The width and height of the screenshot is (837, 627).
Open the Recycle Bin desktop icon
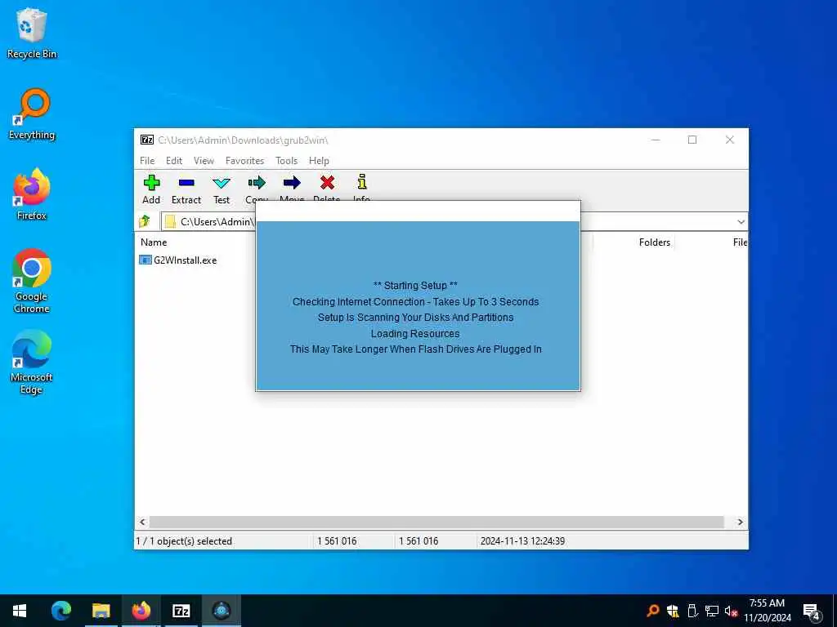[32, 33]
